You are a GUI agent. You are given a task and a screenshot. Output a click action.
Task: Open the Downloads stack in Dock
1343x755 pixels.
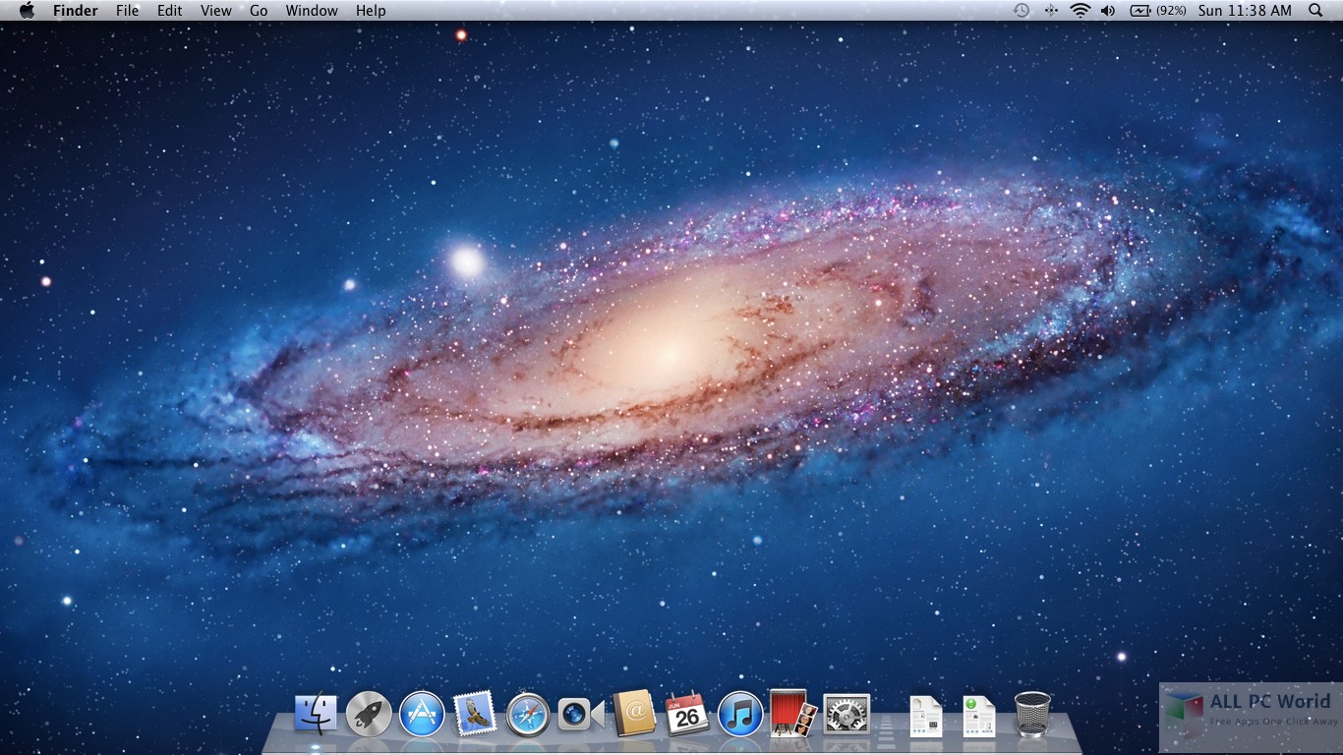tap(979, 717)
